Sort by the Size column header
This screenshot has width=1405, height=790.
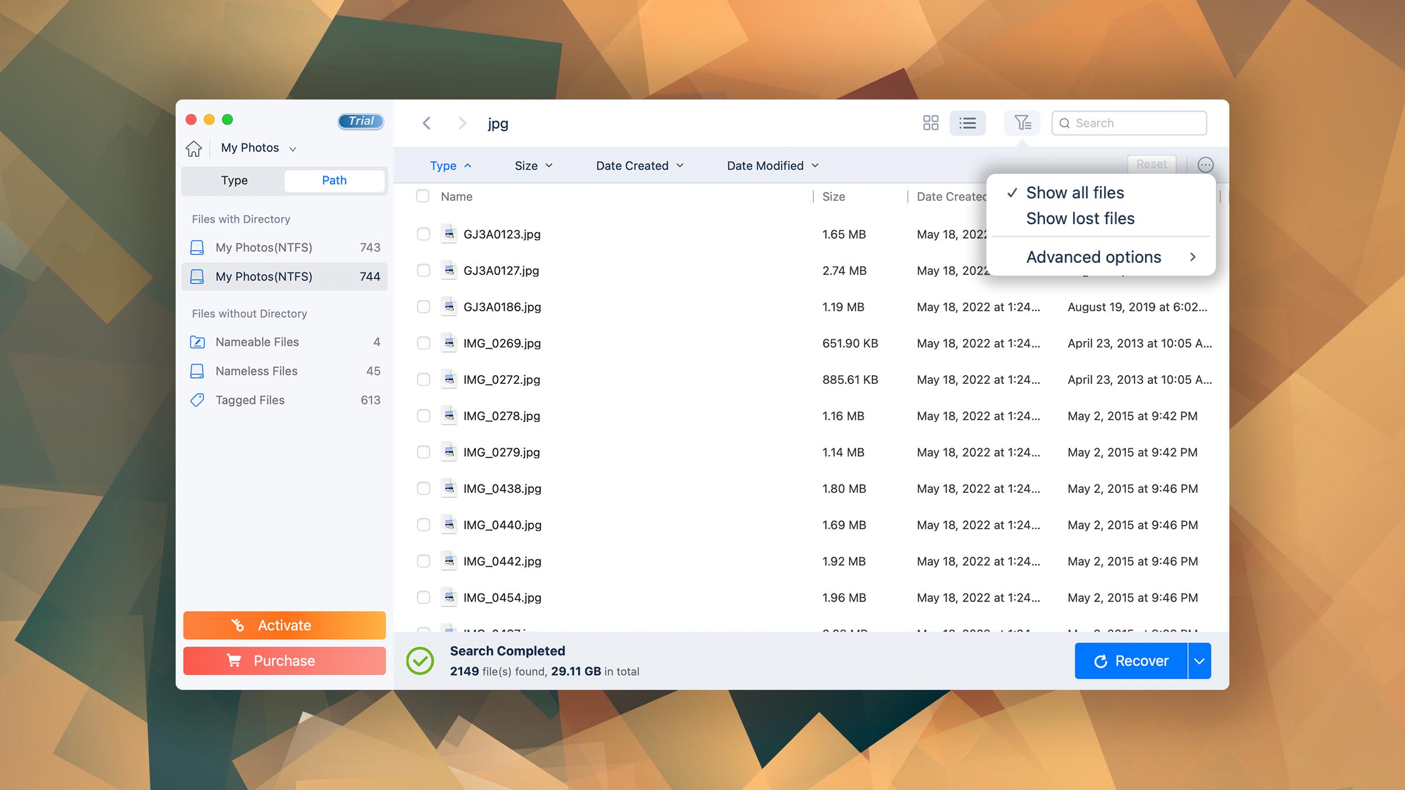click(834, 197)
